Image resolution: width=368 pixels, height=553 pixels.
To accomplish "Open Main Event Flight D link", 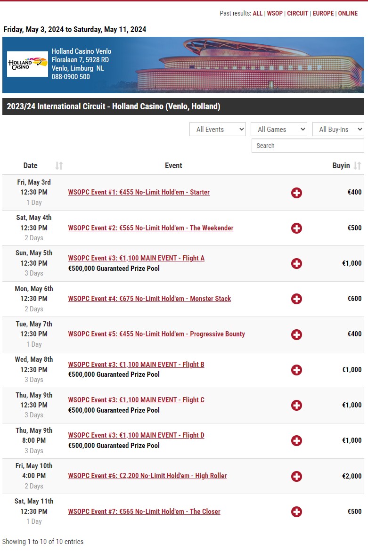I will [136, 435].
